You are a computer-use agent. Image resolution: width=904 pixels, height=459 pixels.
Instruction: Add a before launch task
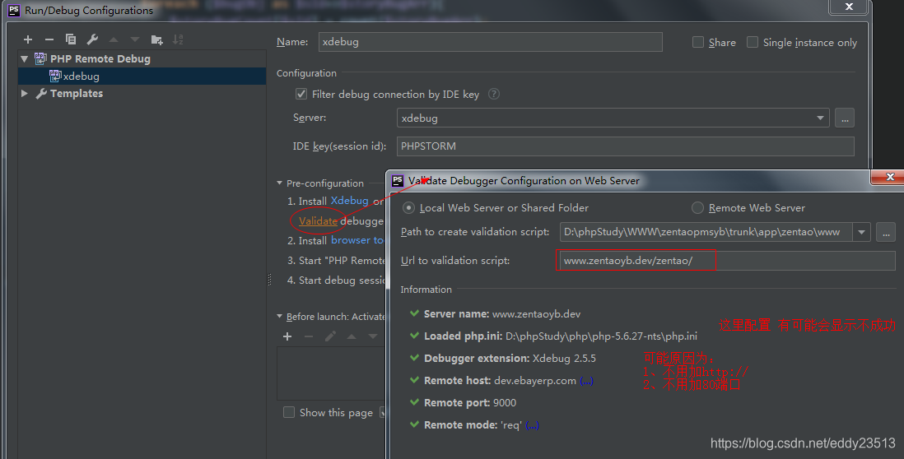coord(287,336)
